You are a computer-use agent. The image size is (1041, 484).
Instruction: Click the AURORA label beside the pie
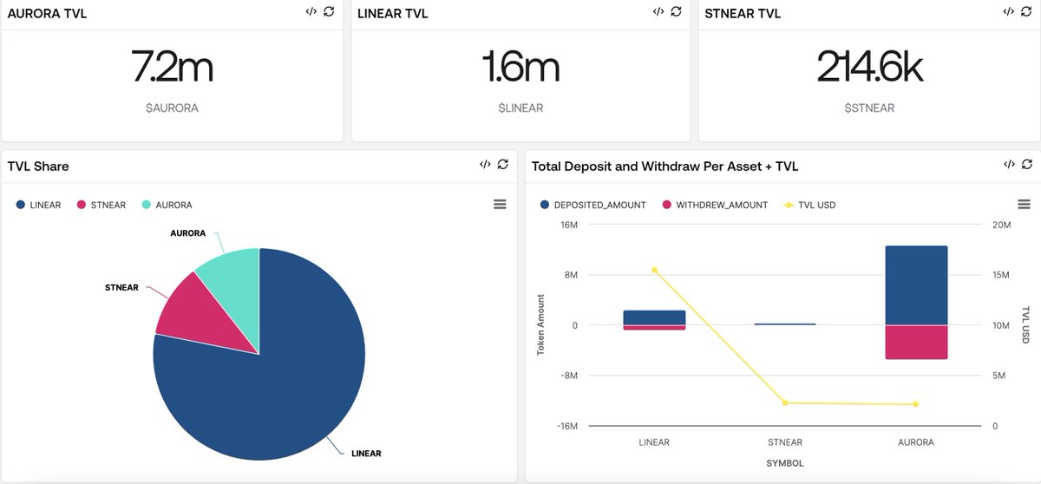(x=188, y=234)
